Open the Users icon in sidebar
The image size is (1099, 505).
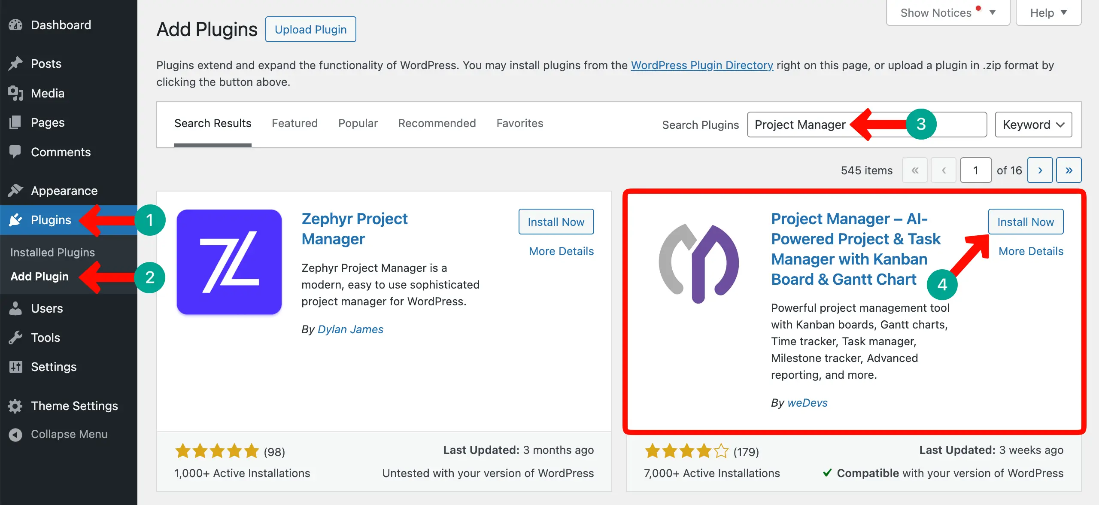[x=15, y=308]
